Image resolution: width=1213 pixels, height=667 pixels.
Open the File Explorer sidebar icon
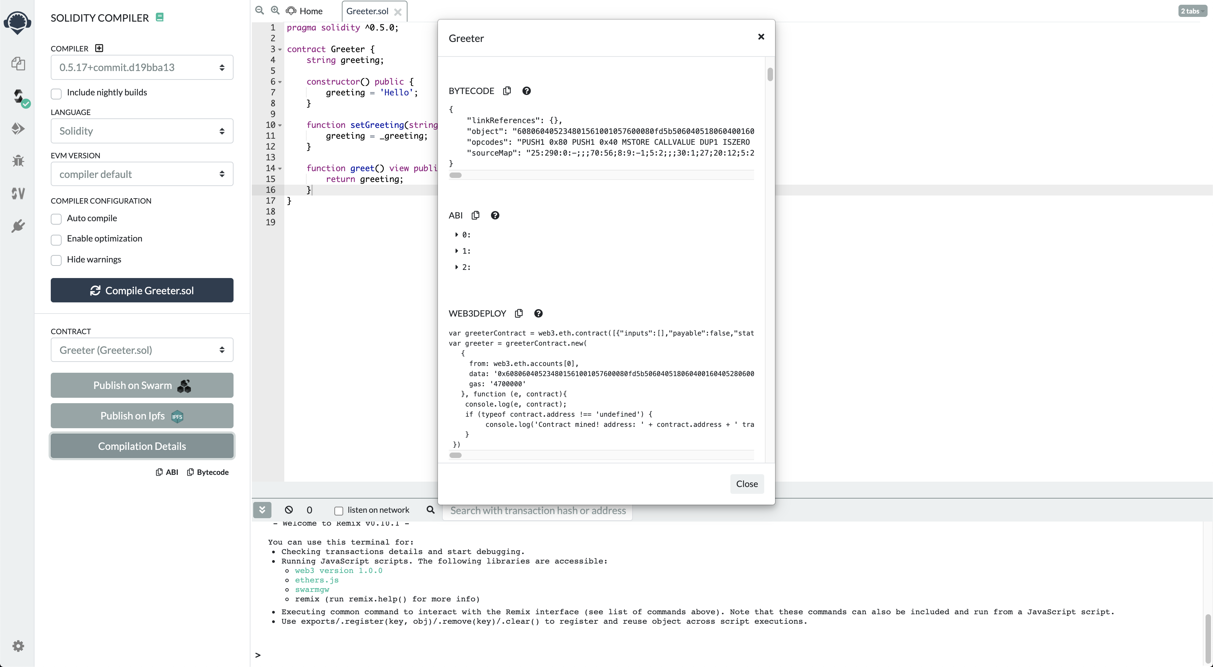tap(18, 64)
